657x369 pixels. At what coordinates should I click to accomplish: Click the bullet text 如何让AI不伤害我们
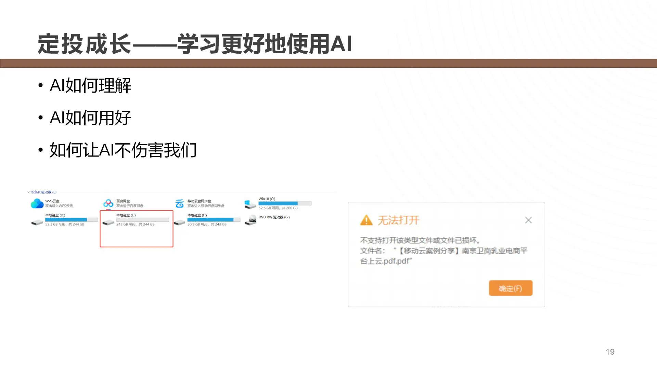123,150
